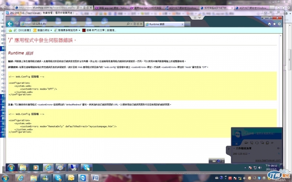Open remote taskbar Skype

click(87, 167)
